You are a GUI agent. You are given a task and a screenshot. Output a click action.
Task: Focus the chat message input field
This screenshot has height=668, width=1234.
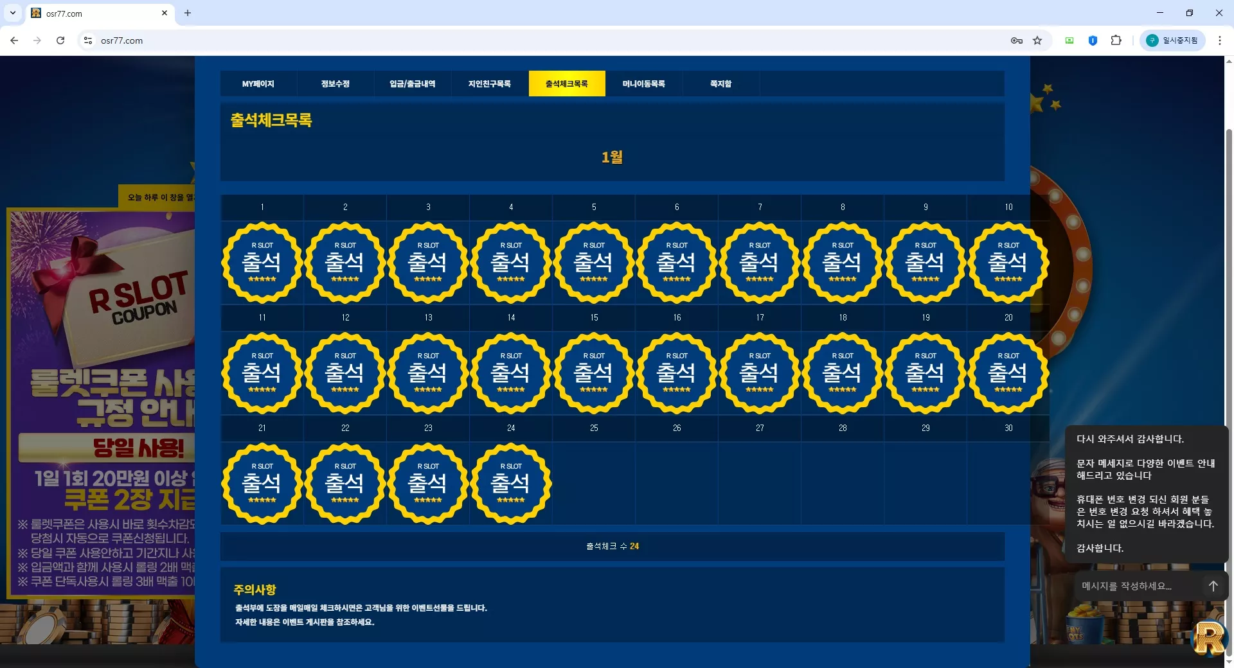coord(1138,586)
